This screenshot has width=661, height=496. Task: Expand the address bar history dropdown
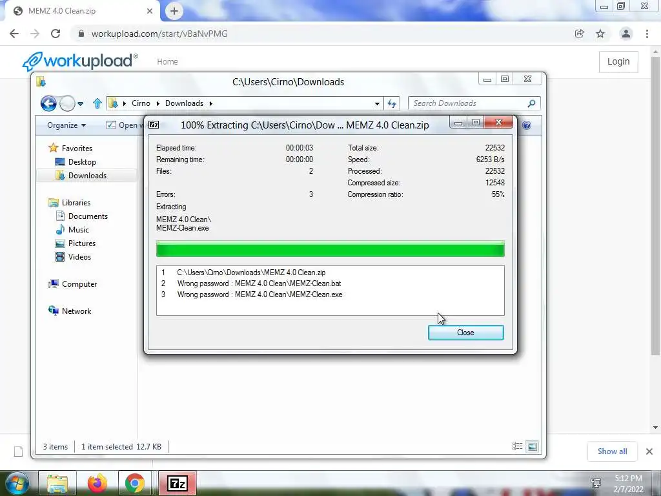pos(377,103)
